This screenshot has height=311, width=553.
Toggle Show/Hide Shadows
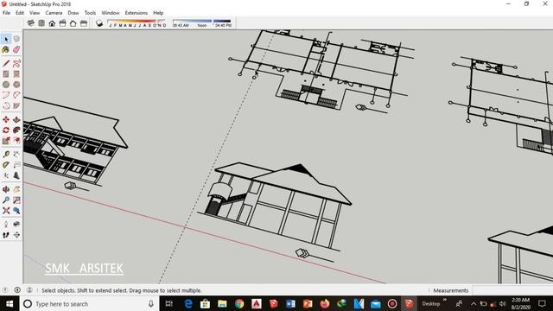click(99, 23)
